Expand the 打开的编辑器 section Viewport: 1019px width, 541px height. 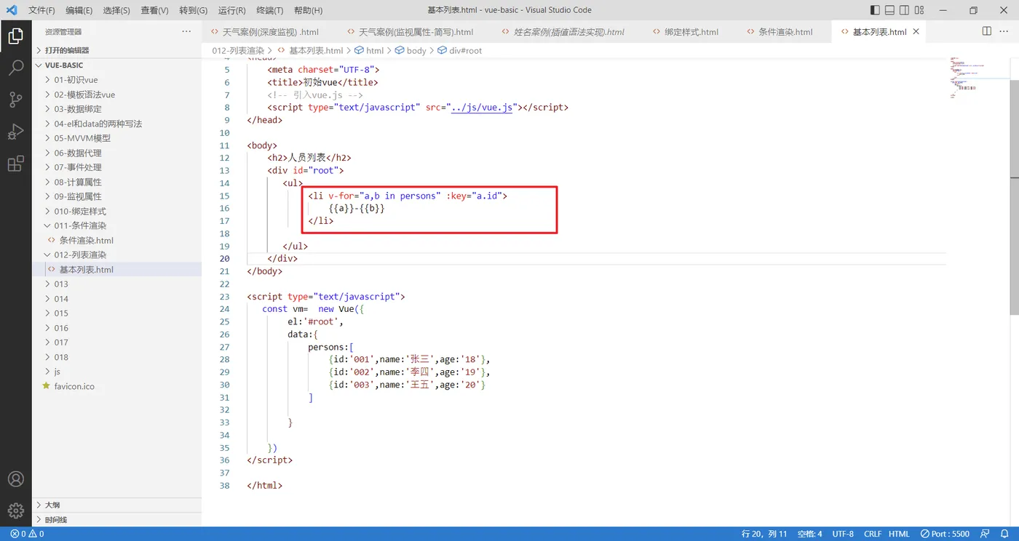(x=116, y=50)
